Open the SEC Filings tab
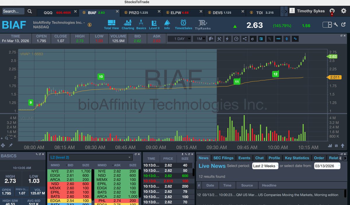The image size is (350, 205). pyautogui.click(x=223, y=158)
